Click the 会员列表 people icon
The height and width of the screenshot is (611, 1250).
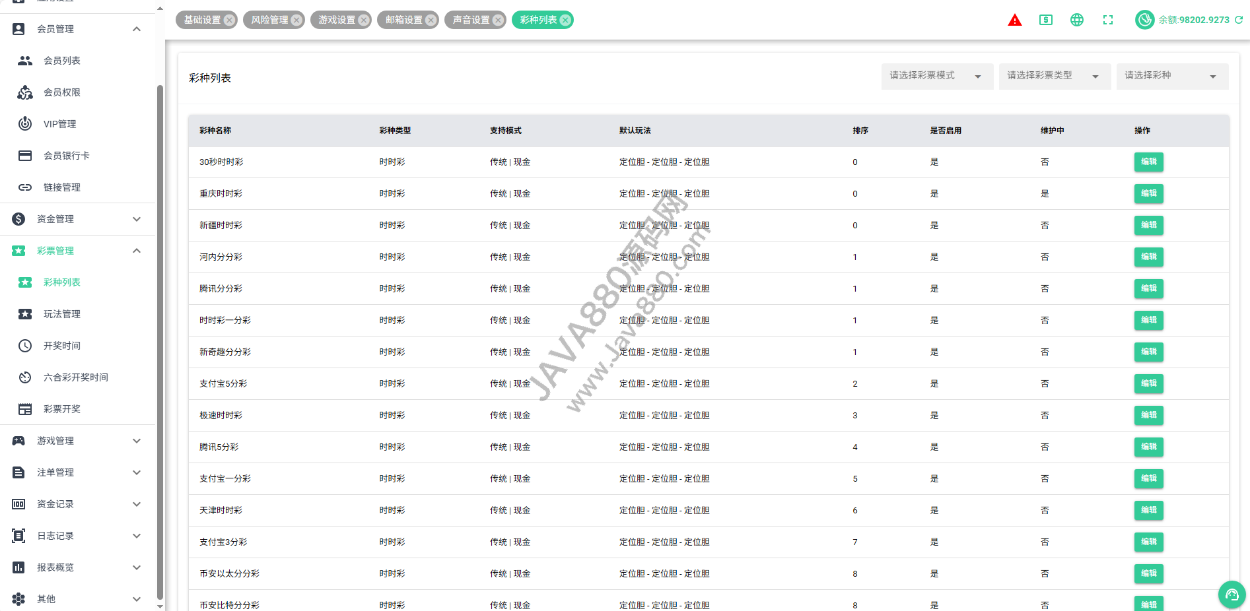click(25, 61)
